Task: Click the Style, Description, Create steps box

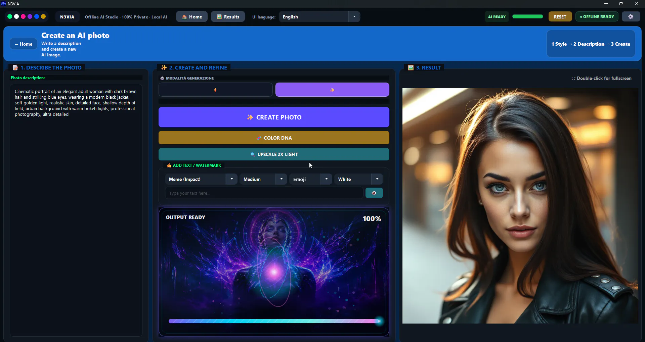Action: 591,44
